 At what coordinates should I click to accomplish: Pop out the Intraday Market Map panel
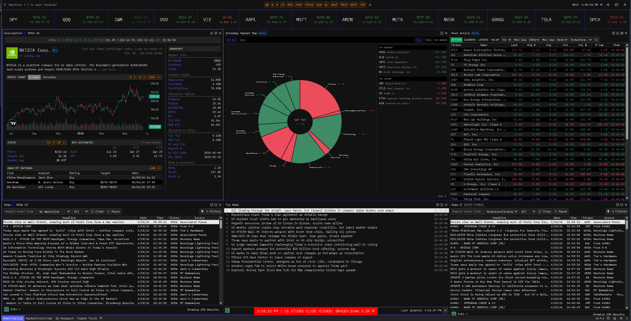point(441,33)
